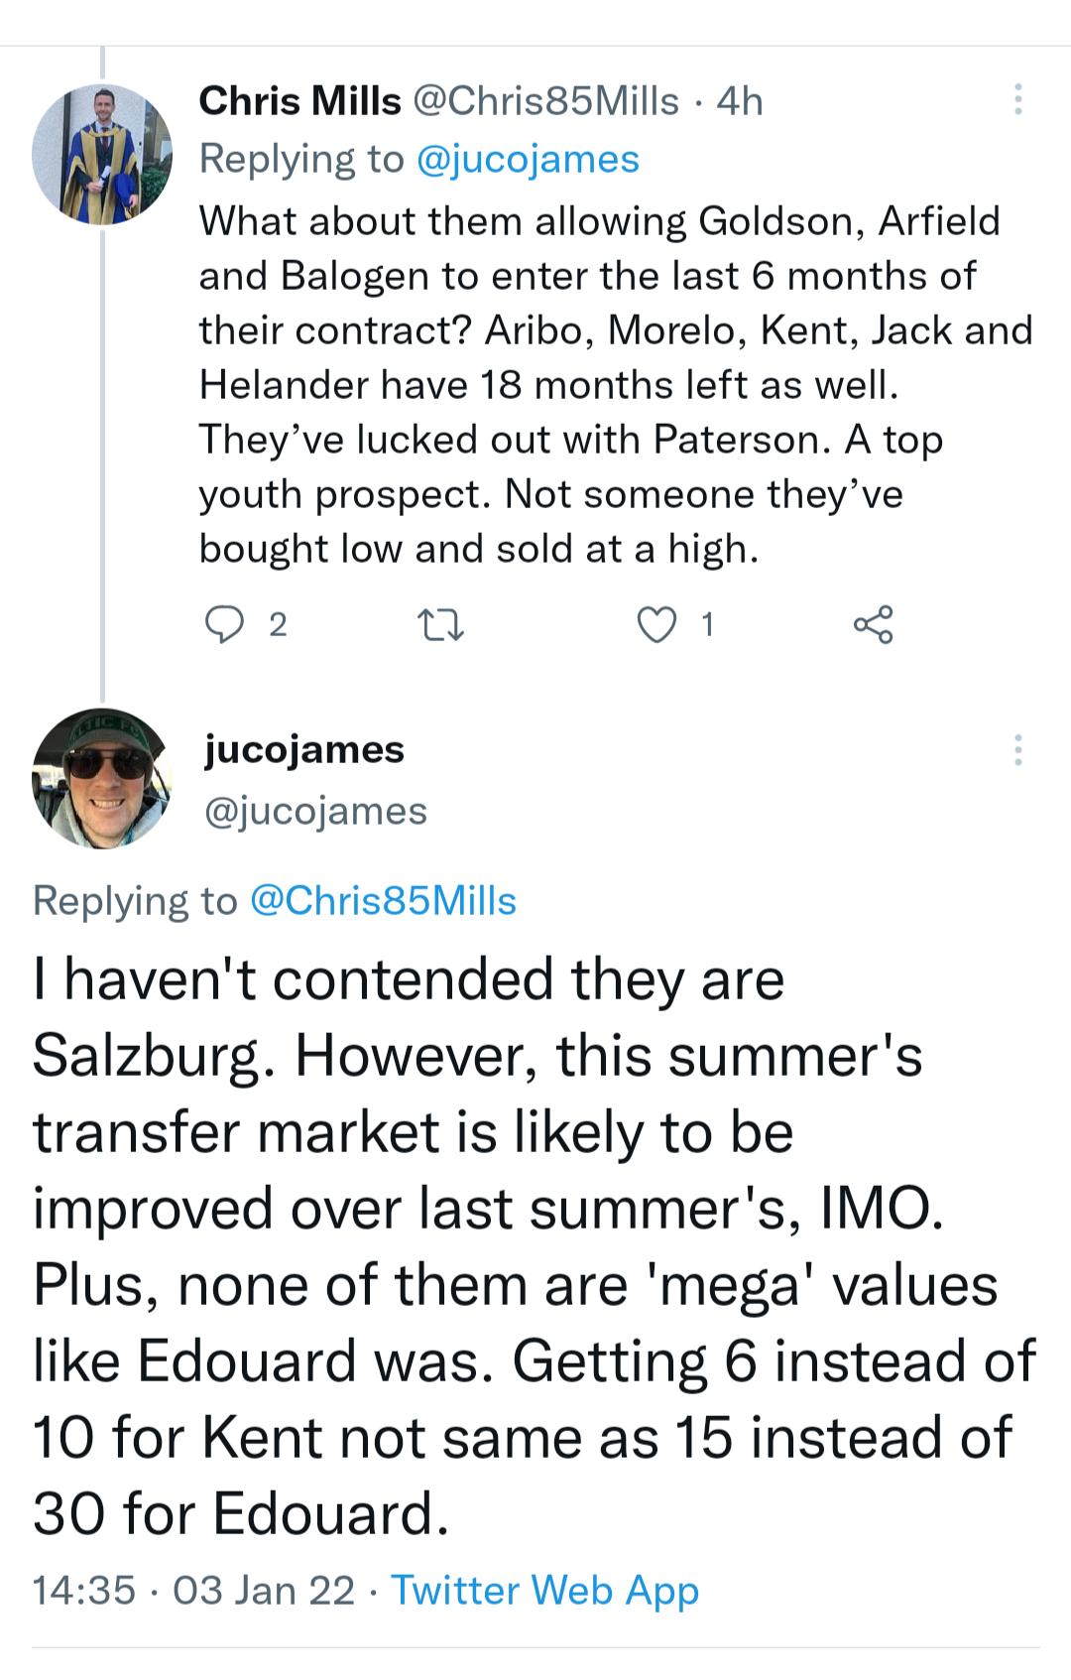Click the @Chris85Mills mention link

(x=384, y=901)
